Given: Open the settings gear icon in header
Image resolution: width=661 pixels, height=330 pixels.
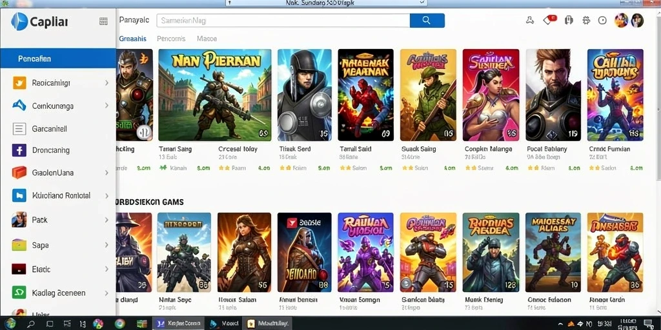Looking at the screenshot, I should click(586, 20).
